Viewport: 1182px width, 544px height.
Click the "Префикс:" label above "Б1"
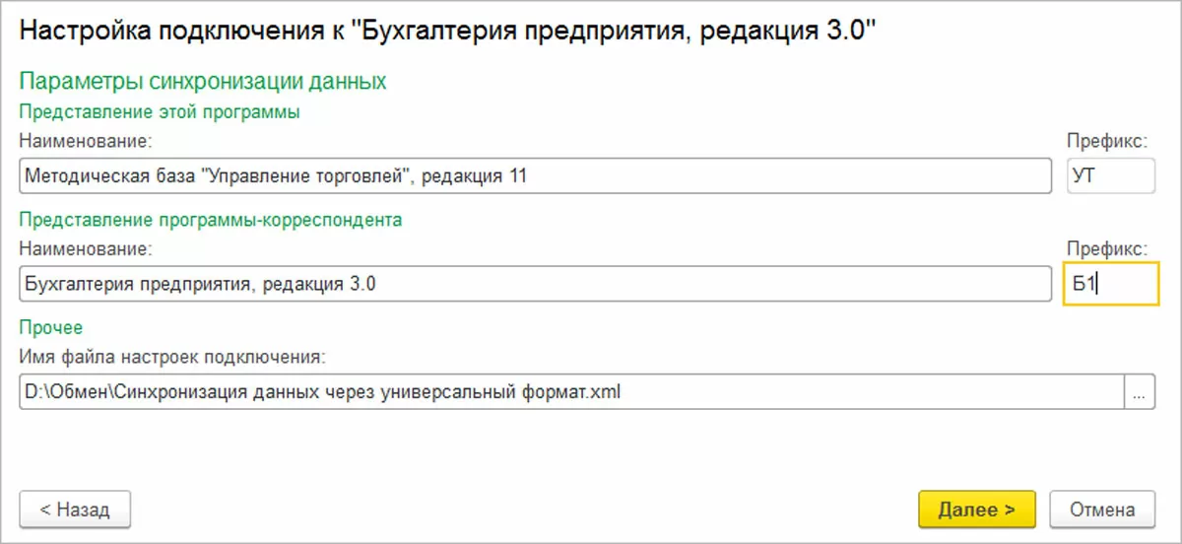1107,248
